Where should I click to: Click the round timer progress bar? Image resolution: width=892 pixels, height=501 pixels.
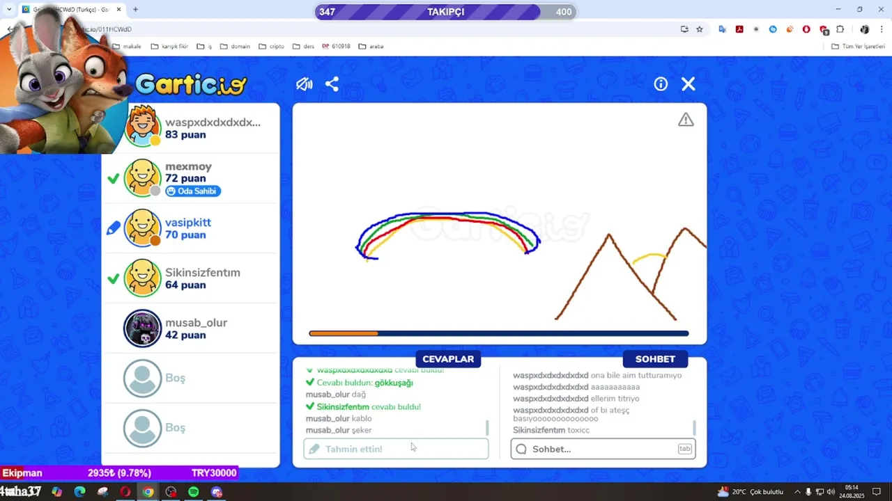pyautogui.click(x=499, y=334)
